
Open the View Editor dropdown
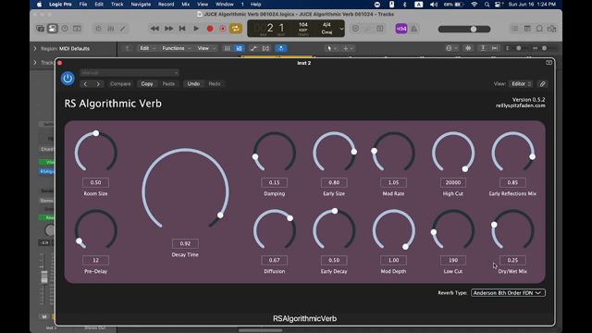pyautogui.click(x=521, y=84)
